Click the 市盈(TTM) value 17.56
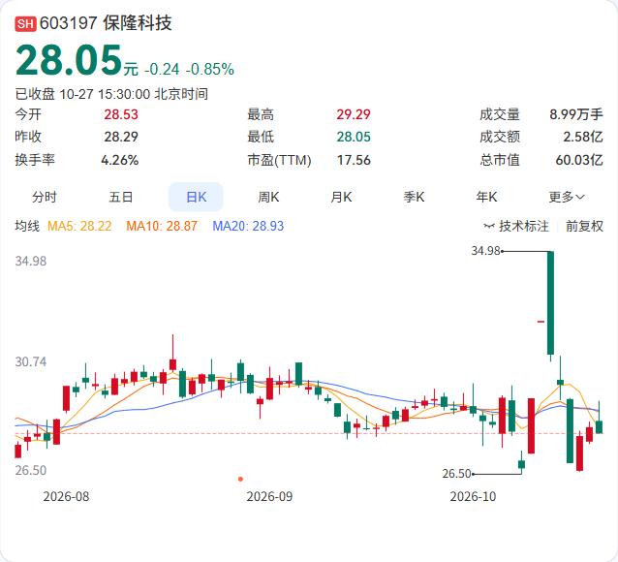The height and width of the screenshot is (562, 618). coord(354,160)
